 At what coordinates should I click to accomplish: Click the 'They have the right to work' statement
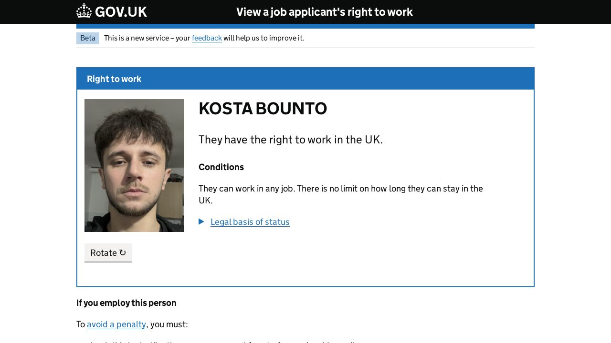tap(290, 140)
